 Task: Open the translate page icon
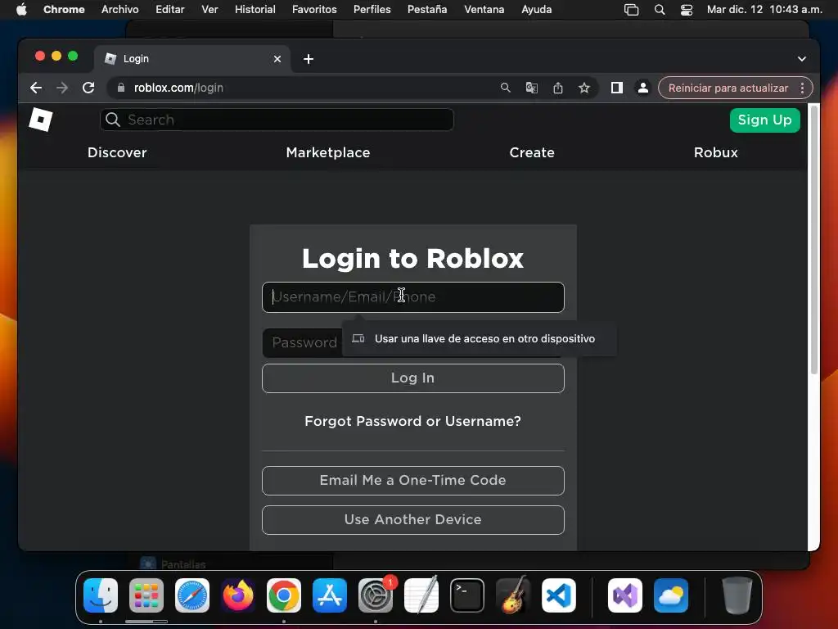pos(531,88)
